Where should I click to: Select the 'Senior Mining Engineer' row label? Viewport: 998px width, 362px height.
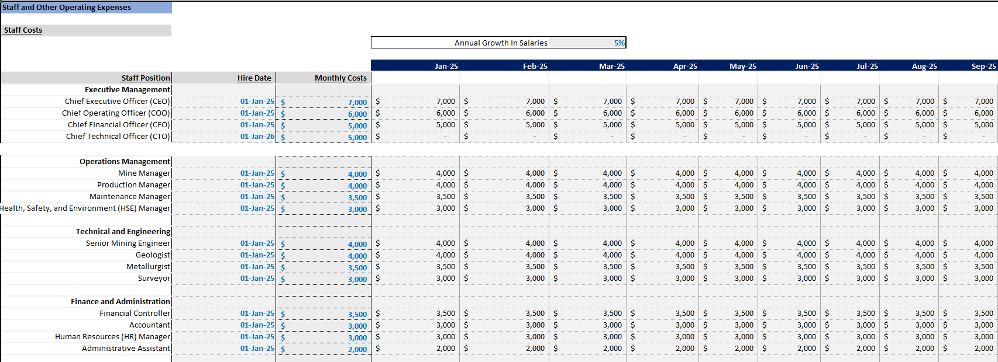click(128, 243)
